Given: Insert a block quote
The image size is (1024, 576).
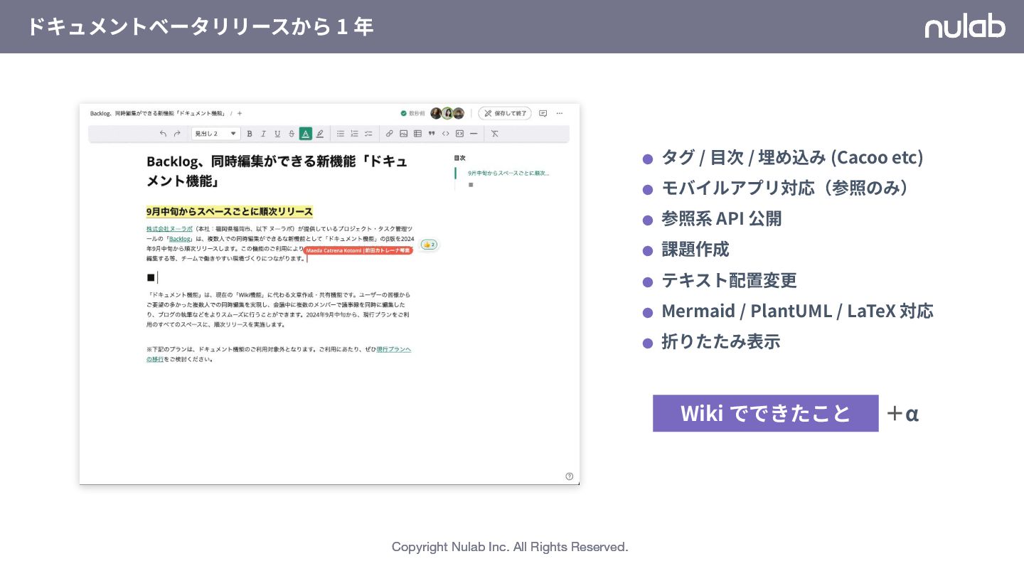Looking at the screenshot, I should pyautogui.click(x=432, y=134).
